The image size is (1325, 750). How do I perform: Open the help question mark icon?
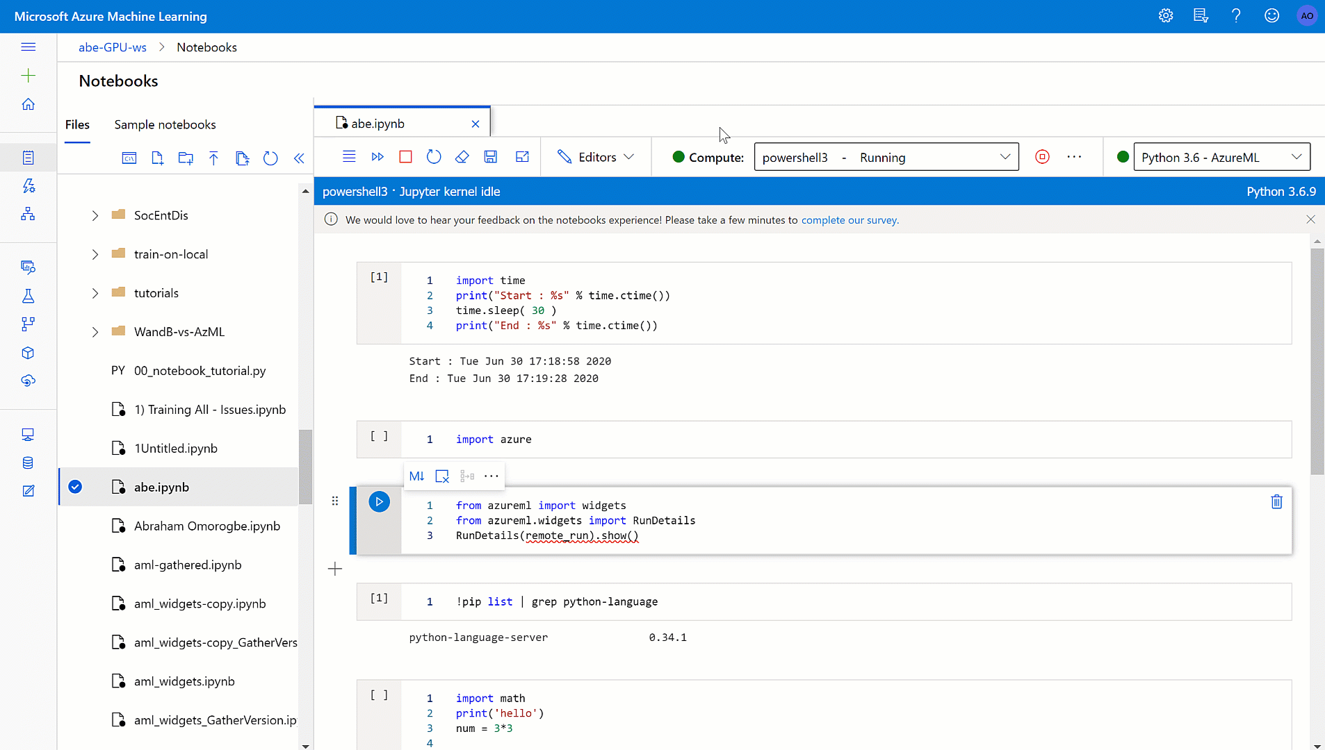coord(1236,16)
